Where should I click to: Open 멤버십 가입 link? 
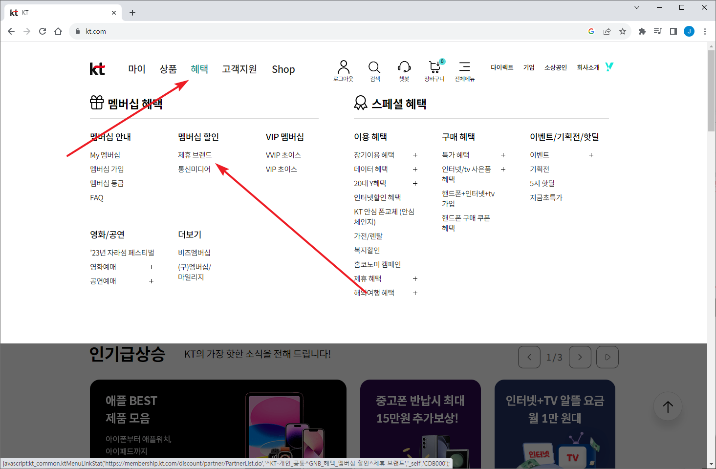(107, 169)
